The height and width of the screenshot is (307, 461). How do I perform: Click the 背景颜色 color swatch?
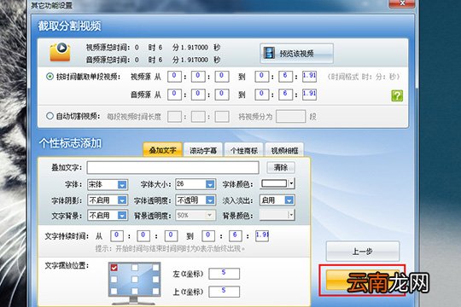coord(274,215)
